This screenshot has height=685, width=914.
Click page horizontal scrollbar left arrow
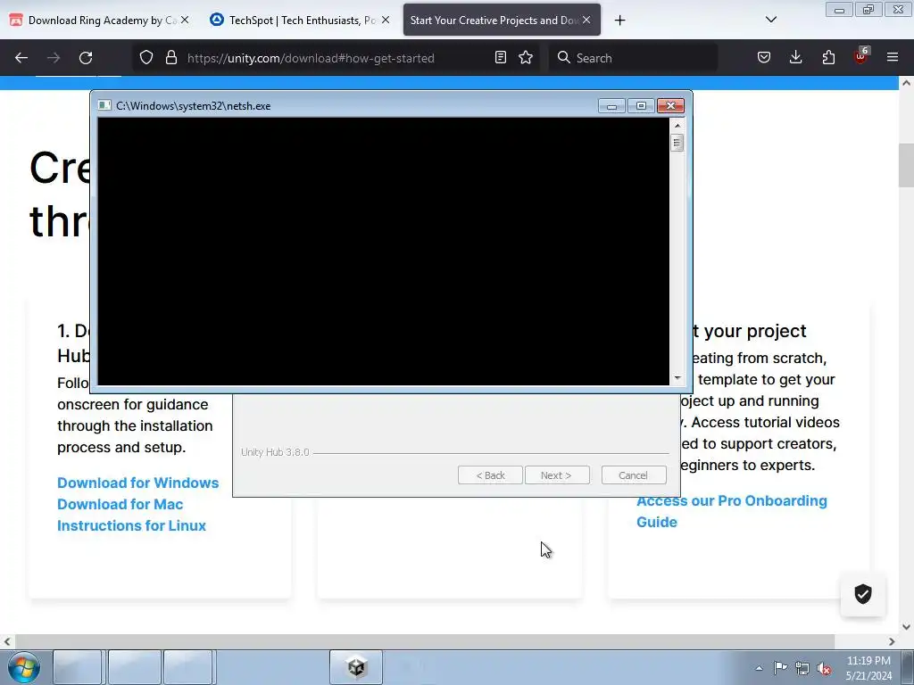7,642
